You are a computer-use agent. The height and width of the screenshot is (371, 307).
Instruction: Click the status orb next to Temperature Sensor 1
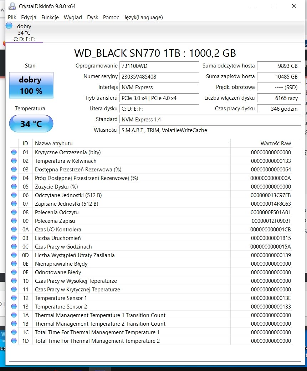coord(14,298)
